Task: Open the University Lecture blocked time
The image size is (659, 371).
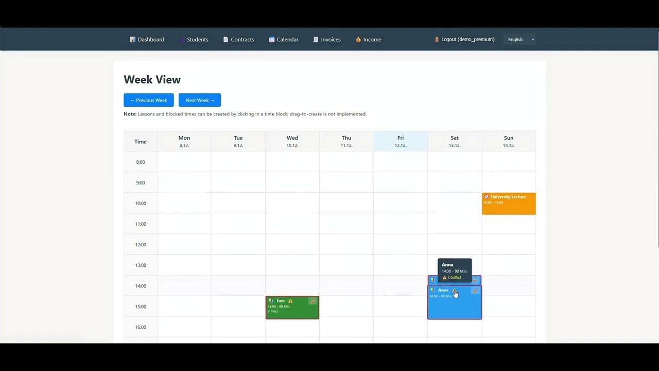Action: pos(509,204)
